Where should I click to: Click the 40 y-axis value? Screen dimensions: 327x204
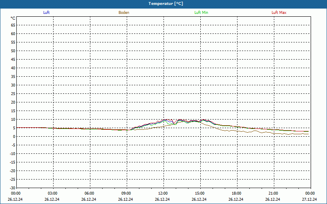(x=13, y=68)
